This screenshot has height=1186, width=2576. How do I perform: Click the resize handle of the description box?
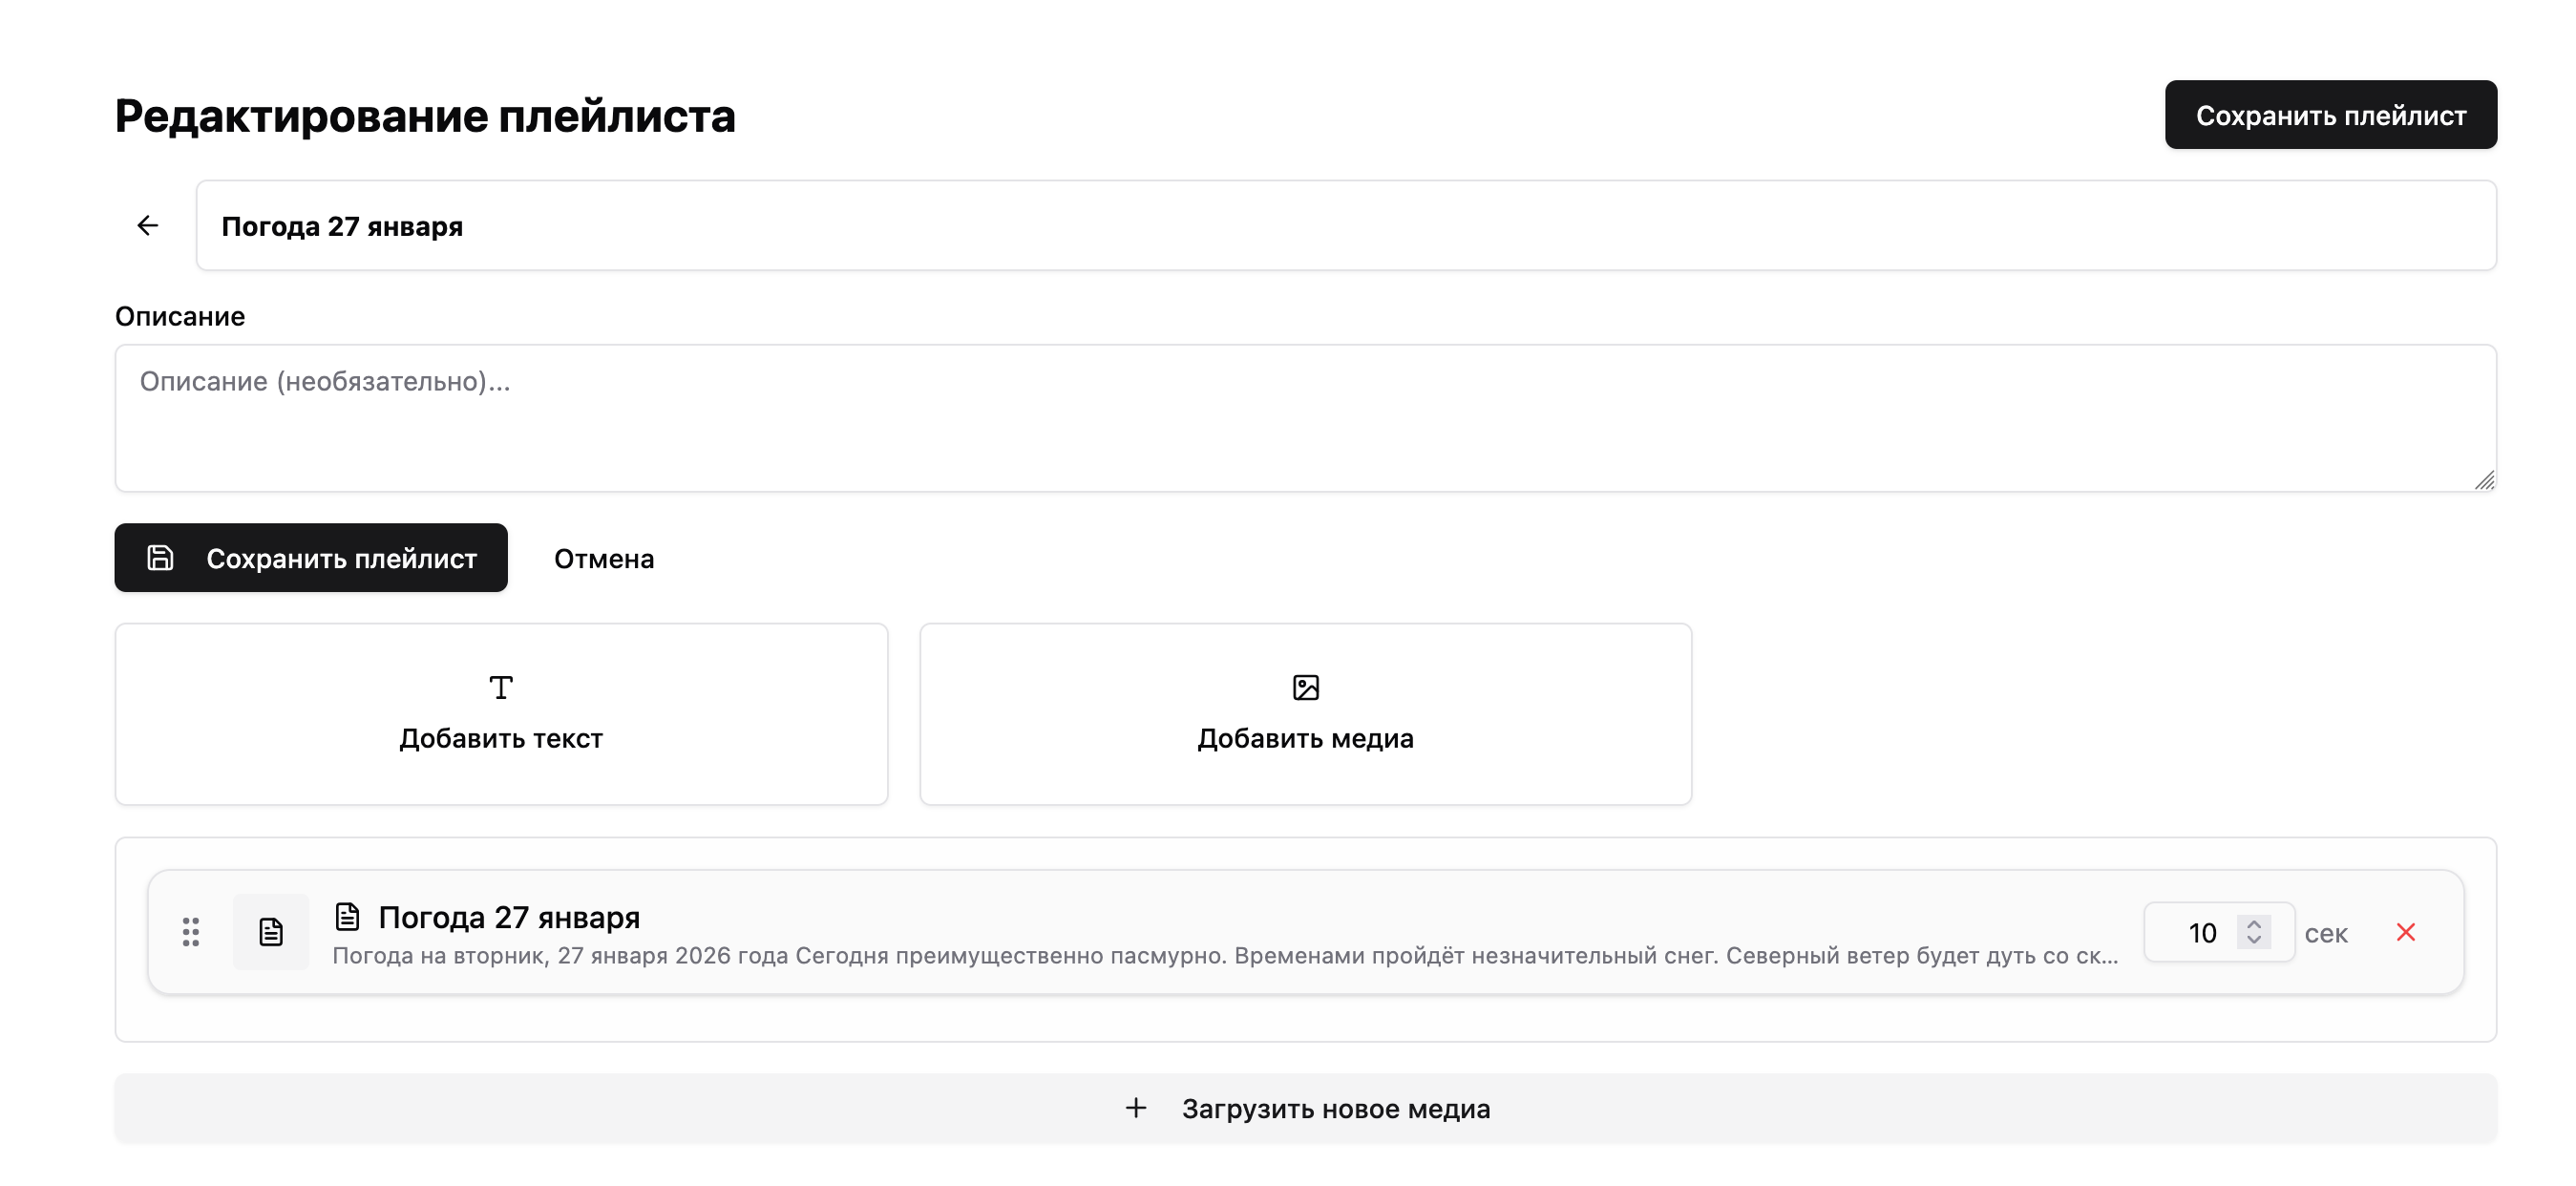point(2484,481)
